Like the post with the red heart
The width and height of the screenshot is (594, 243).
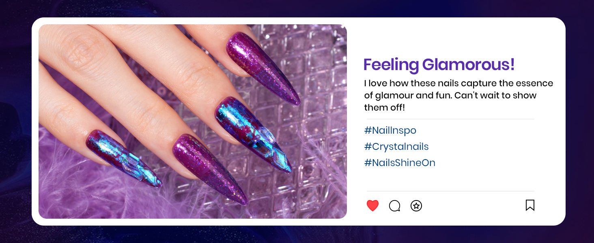(372, 206)
